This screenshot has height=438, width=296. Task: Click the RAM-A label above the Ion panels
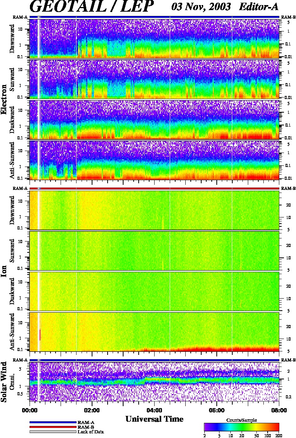20,189
